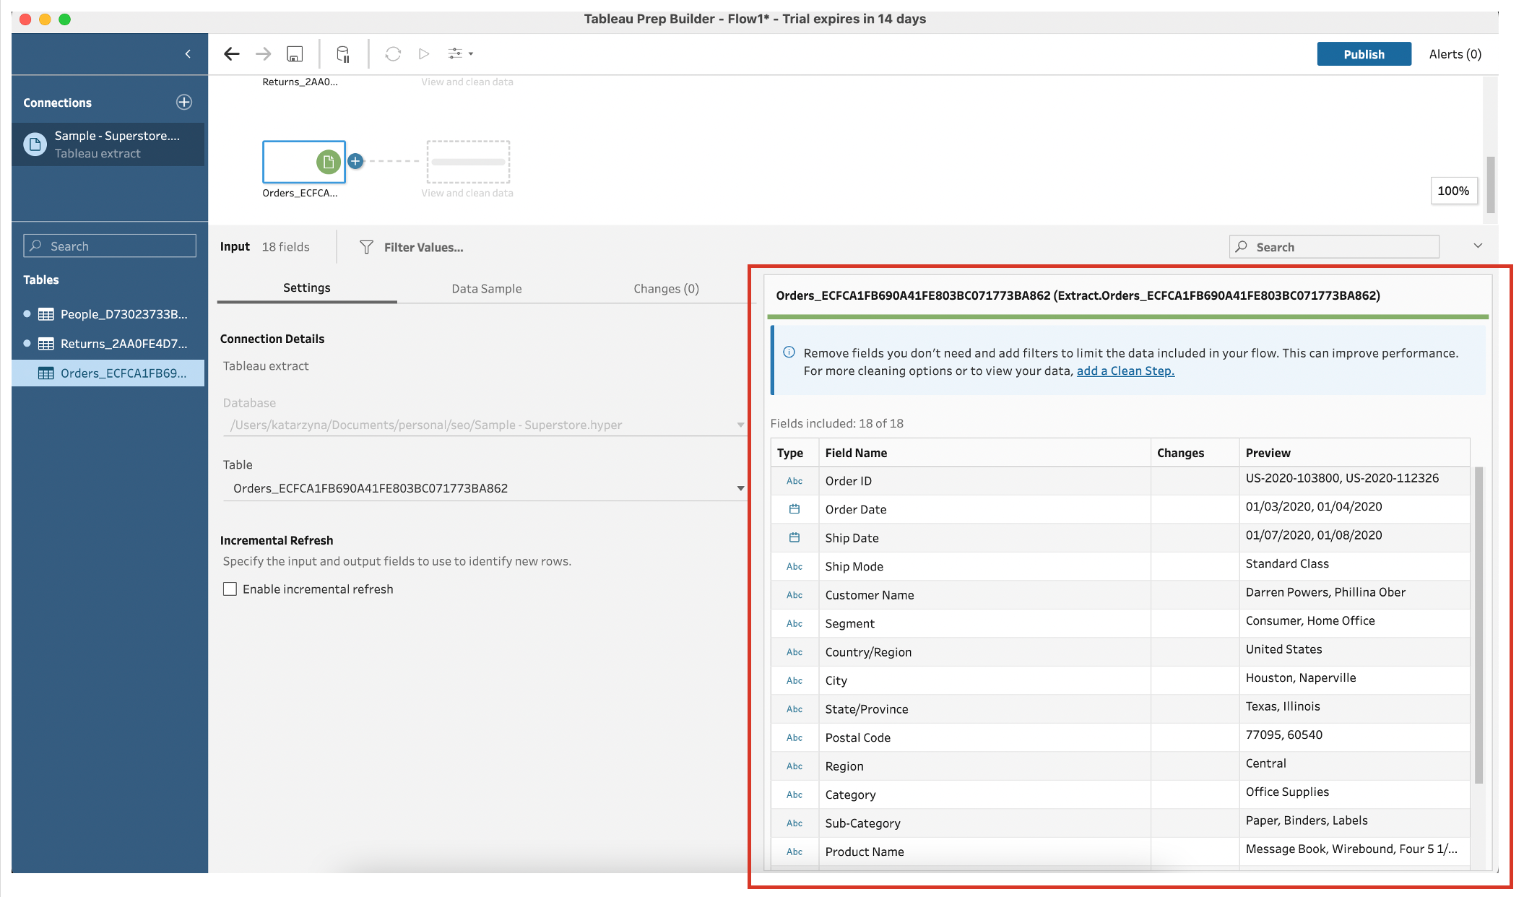Image resolution: width=1524 pixels, height=897 pixels.
Task: Collapse the Connections pane with the chevron
Action: [188, 54]
